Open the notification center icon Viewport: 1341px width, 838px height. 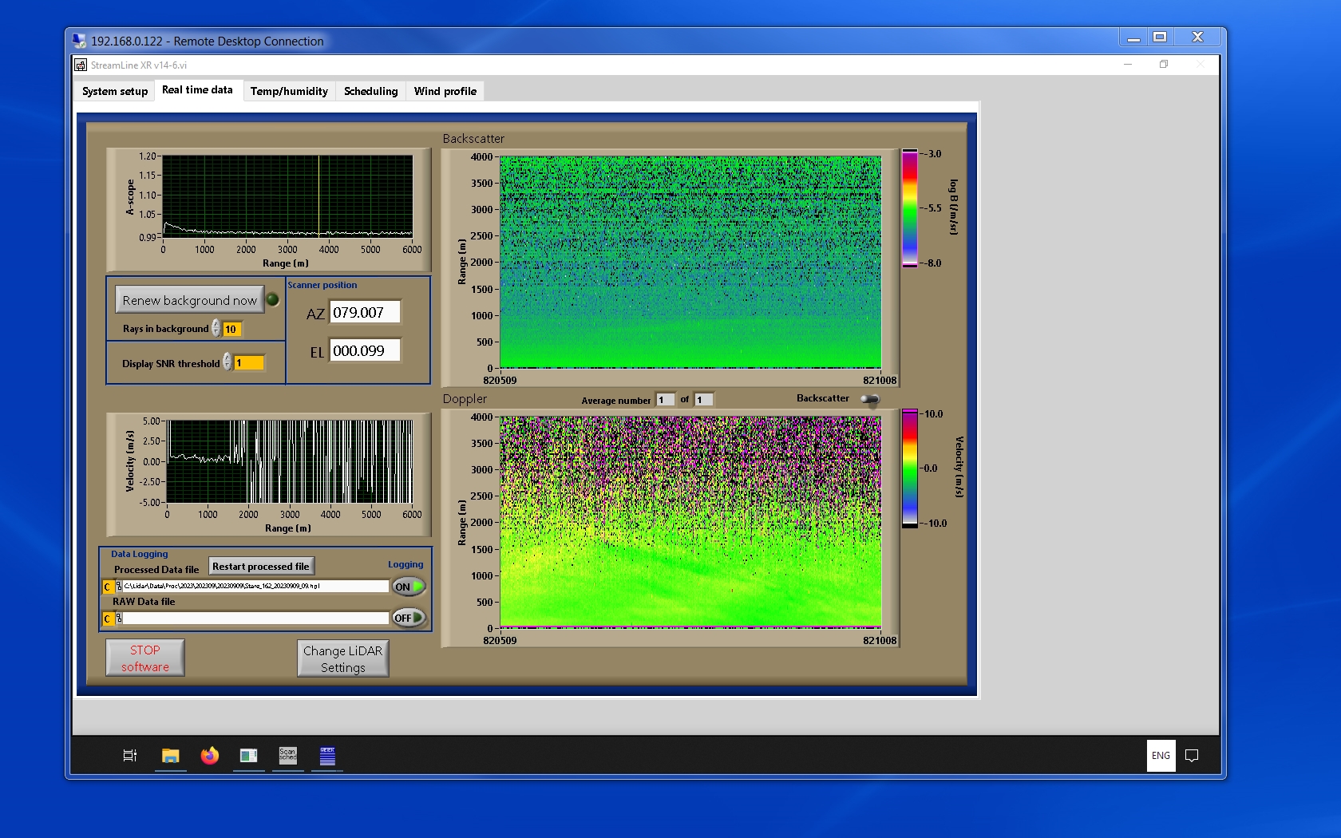(1192, 755)
